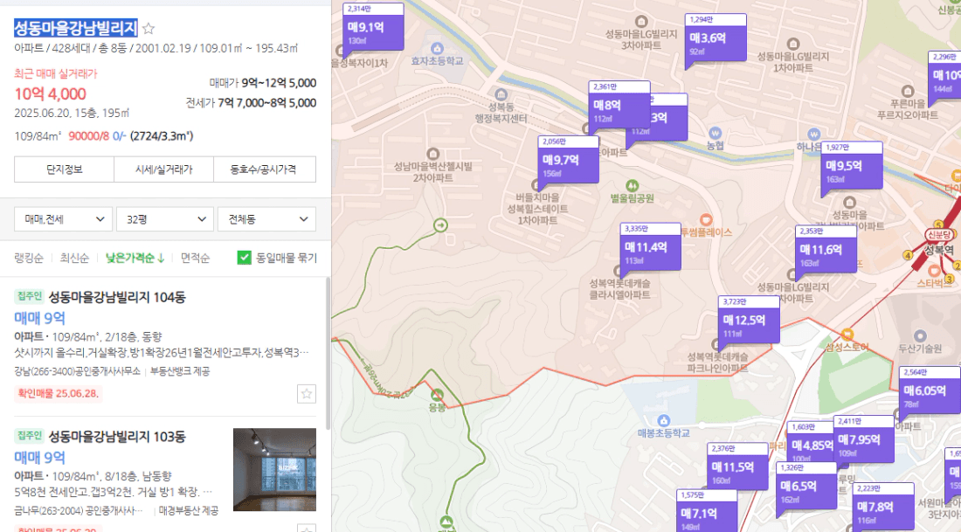The image size is (961, 532).
Task: Open the 매매,전세 deal type dropdown
Action: pos(63,219)
